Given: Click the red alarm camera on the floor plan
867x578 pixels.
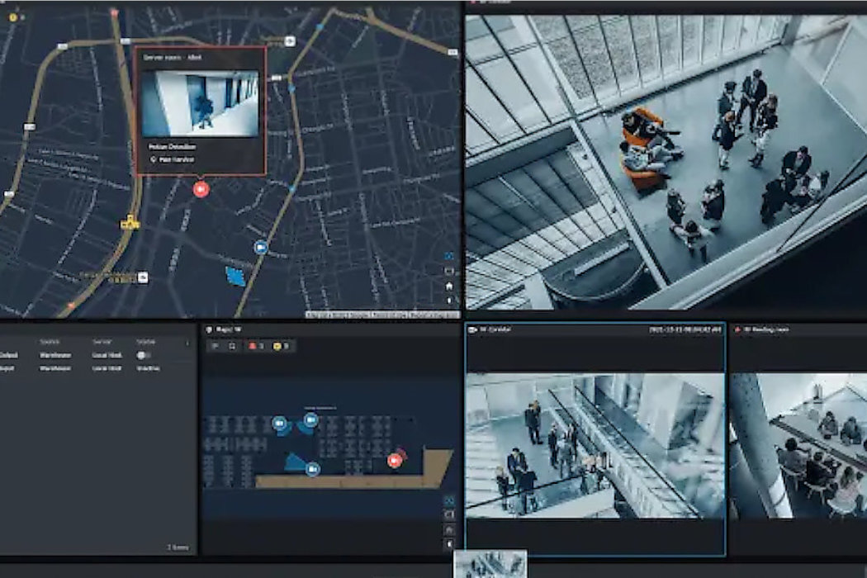Looking at the screenshot, I should click(x=395, y=460).
